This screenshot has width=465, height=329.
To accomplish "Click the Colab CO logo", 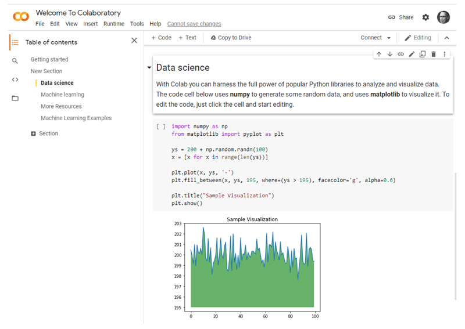I will pos(21,17).
